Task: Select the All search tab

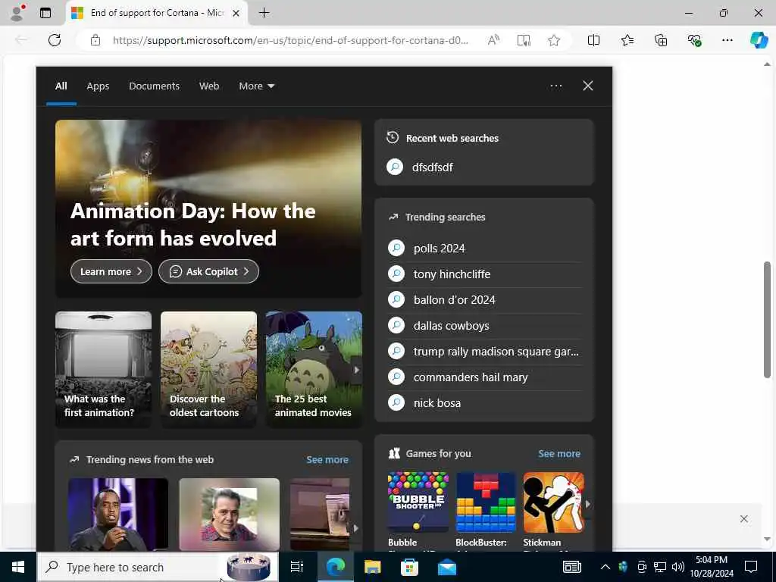Action: (x=61, y=86)
